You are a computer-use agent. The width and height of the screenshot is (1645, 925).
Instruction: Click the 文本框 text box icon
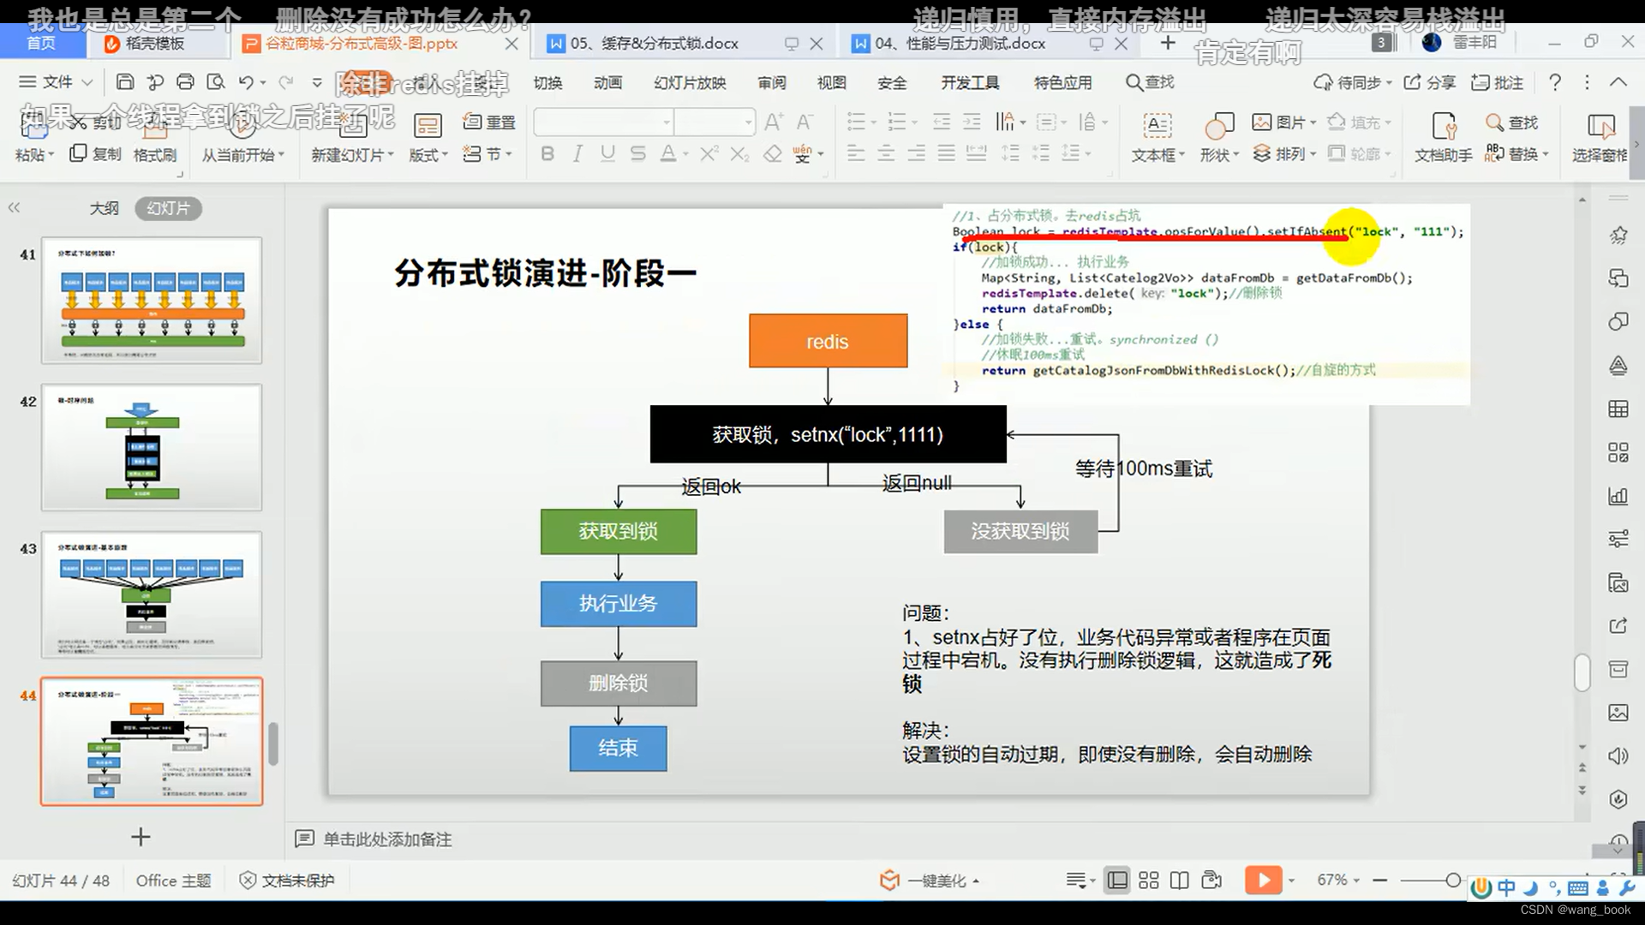[1155, 124]
